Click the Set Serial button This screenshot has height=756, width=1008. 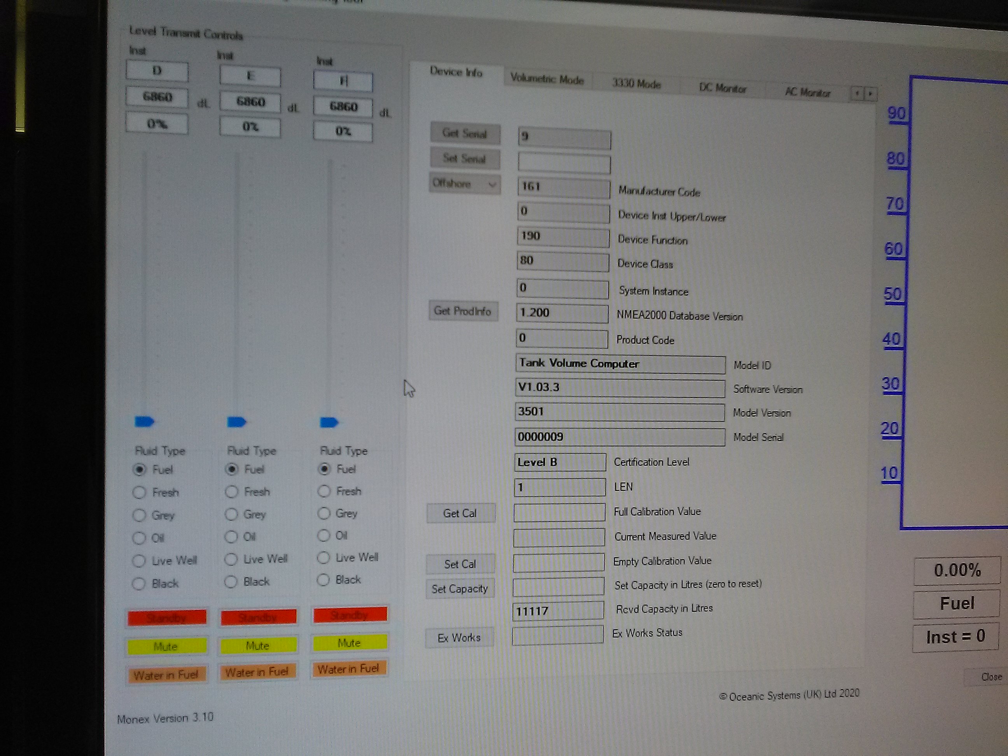[x=465, y=159]
